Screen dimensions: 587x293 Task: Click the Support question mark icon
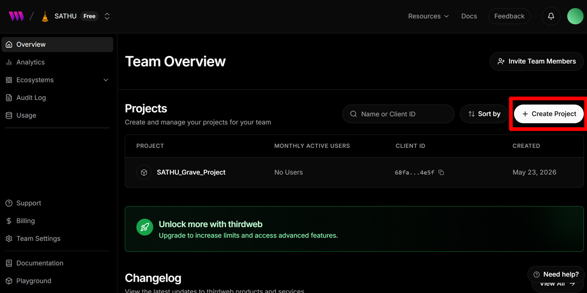(x=9, y=203)
